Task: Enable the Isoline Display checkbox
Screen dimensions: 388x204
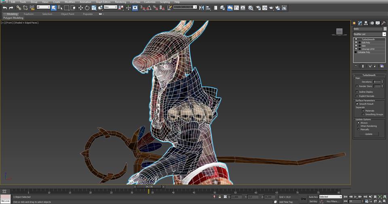Action: click(x=357, y=92)
